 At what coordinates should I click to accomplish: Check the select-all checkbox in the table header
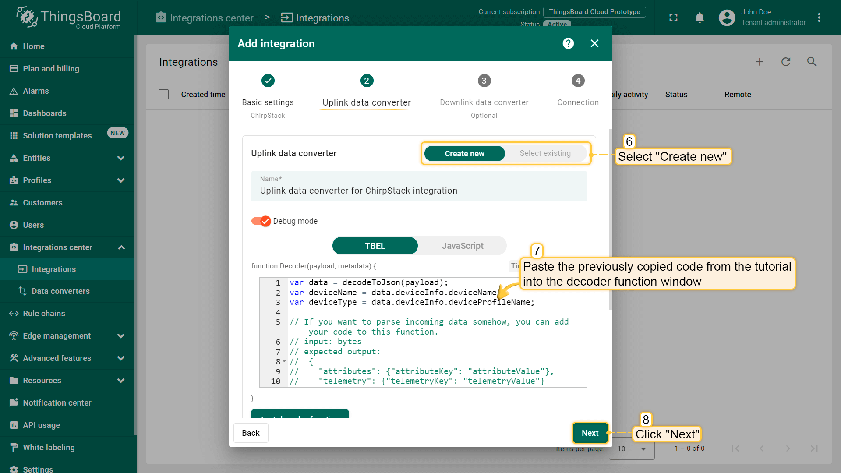click(x=163, y=94)
